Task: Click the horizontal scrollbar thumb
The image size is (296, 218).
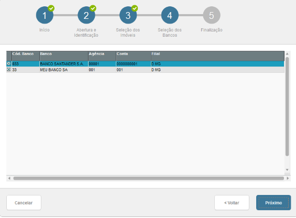Action: (149, 178)
